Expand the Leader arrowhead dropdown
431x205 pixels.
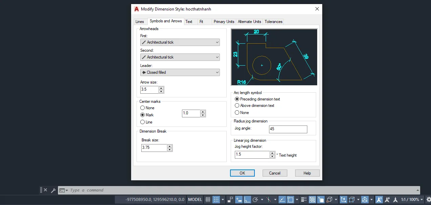pyautogui.click(x=180, y=72)
